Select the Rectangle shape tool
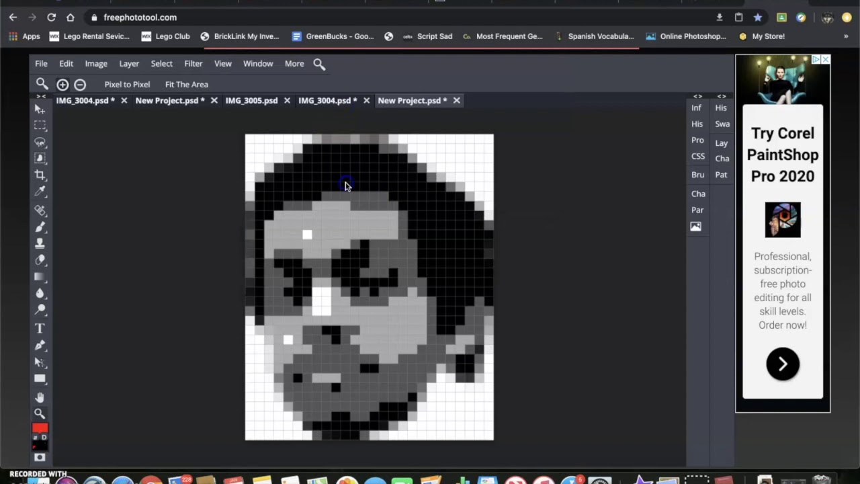 pyautogui.click(x=40, y=378)
